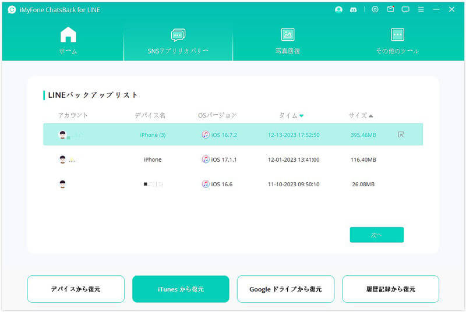The height and width of the screenshot is (312, 466).
Task: Open the Discord community icon
Action: point(354,10)
